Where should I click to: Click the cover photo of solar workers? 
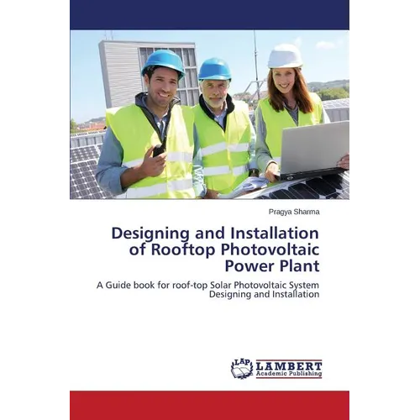pos(209,115)
